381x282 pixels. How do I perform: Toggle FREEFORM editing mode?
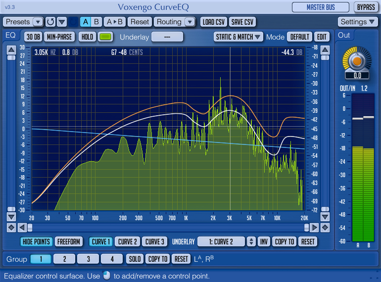tap(68, 242)
